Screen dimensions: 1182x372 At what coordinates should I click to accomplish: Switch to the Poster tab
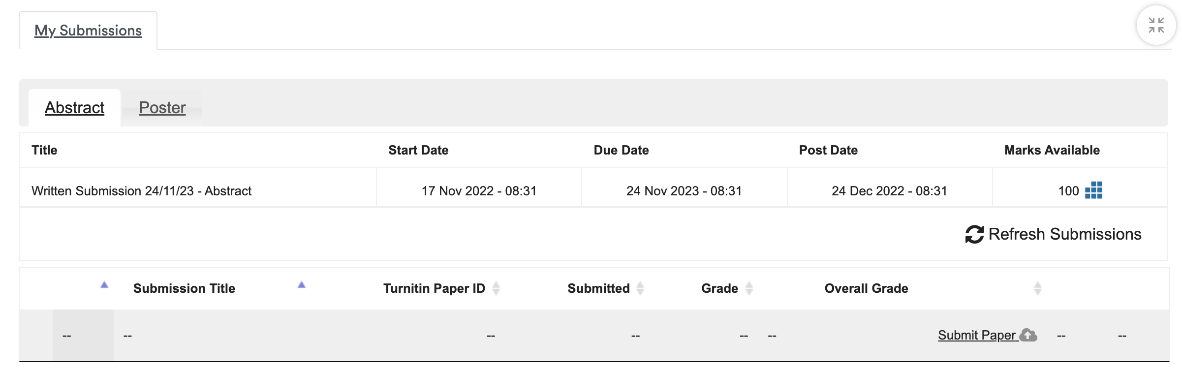coord(162,108)
